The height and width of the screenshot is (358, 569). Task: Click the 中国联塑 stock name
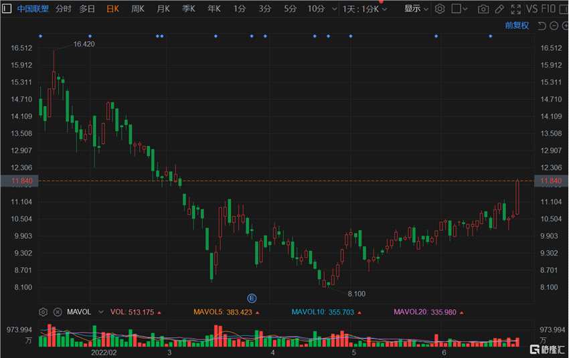[x=33, y=9]
